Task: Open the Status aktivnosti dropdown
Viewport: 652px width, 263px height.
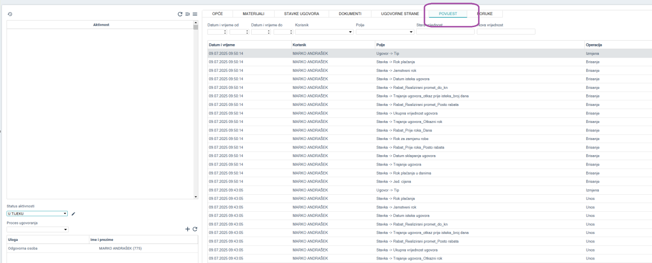Action: (37, 214)
